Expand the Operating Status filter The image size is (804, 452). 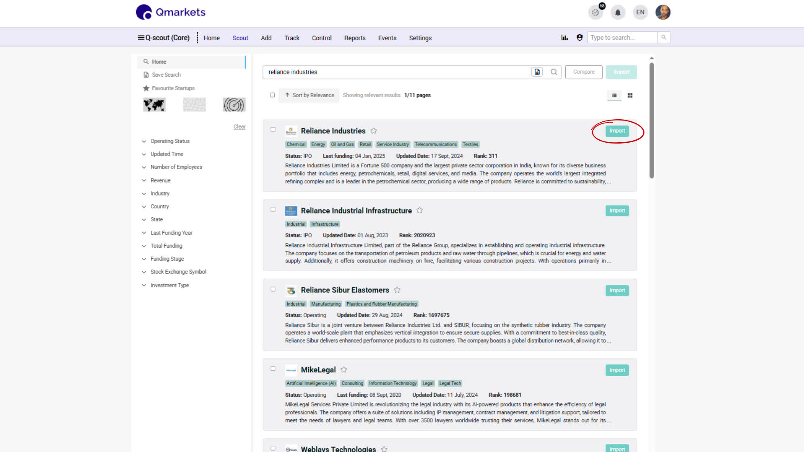coord(170,141)
